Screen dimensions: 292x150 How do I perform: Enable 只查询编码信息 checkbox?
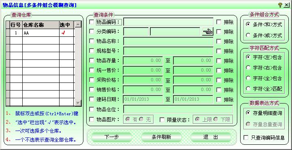pos(246,137)
